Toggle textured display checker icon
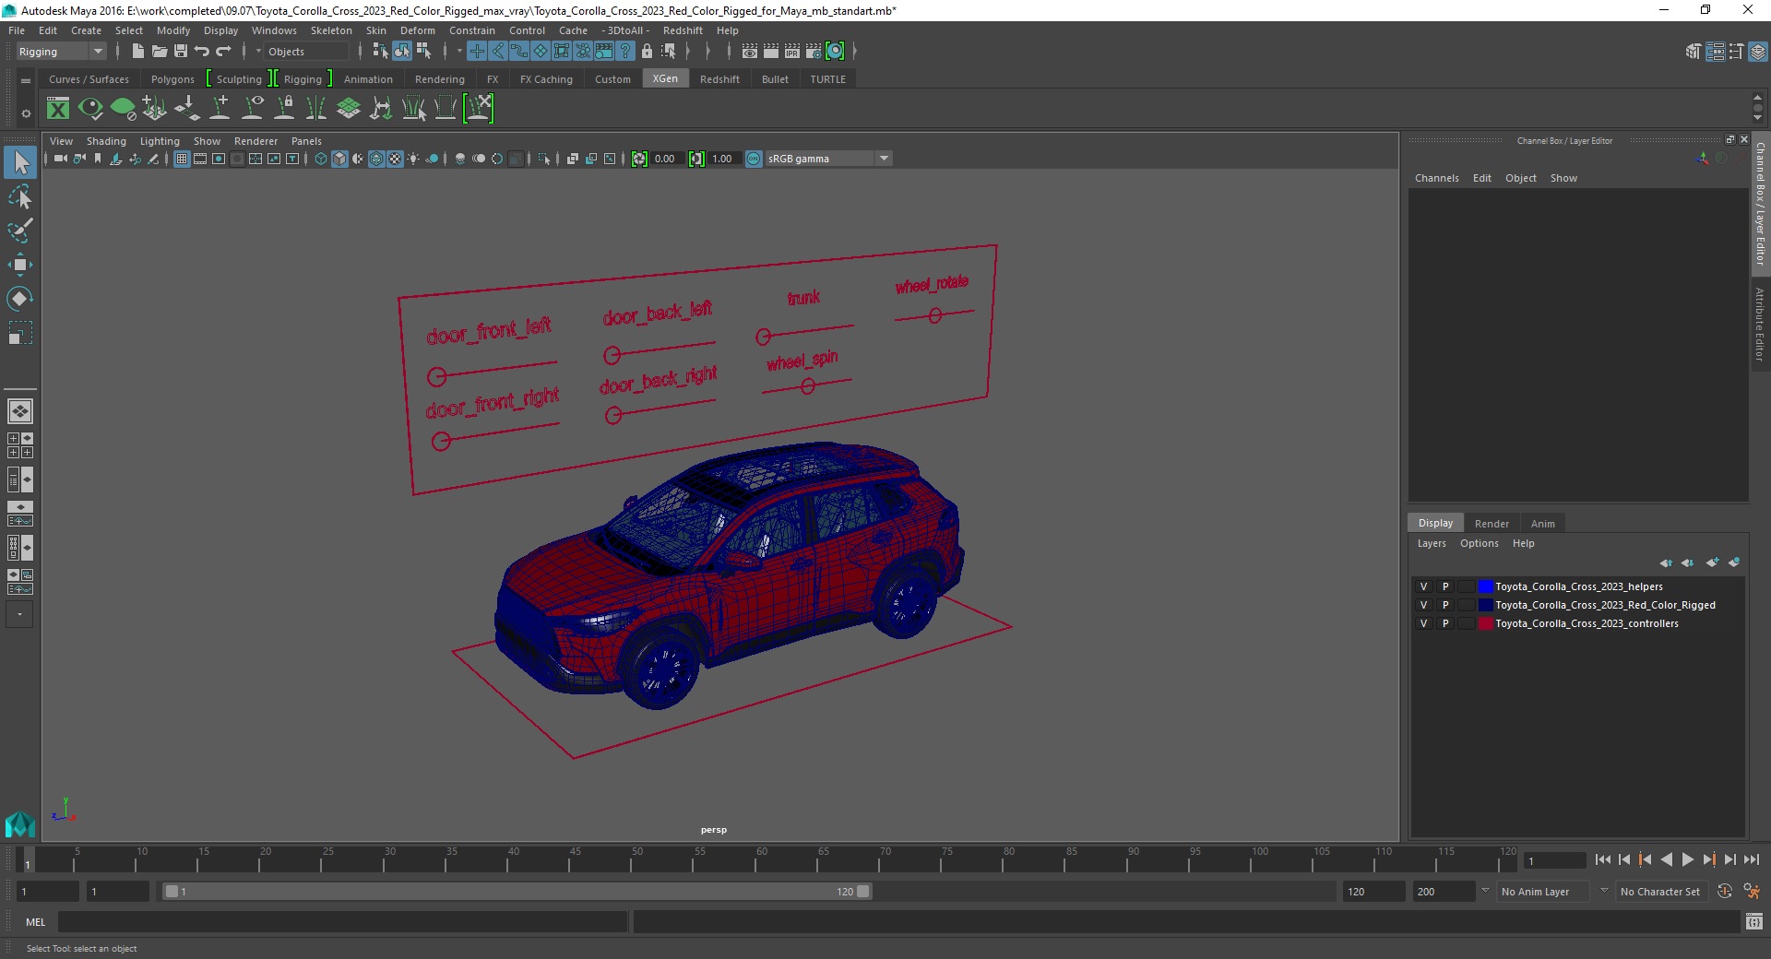Viewport: 1771px width, 959px height. tap(395, 159)
